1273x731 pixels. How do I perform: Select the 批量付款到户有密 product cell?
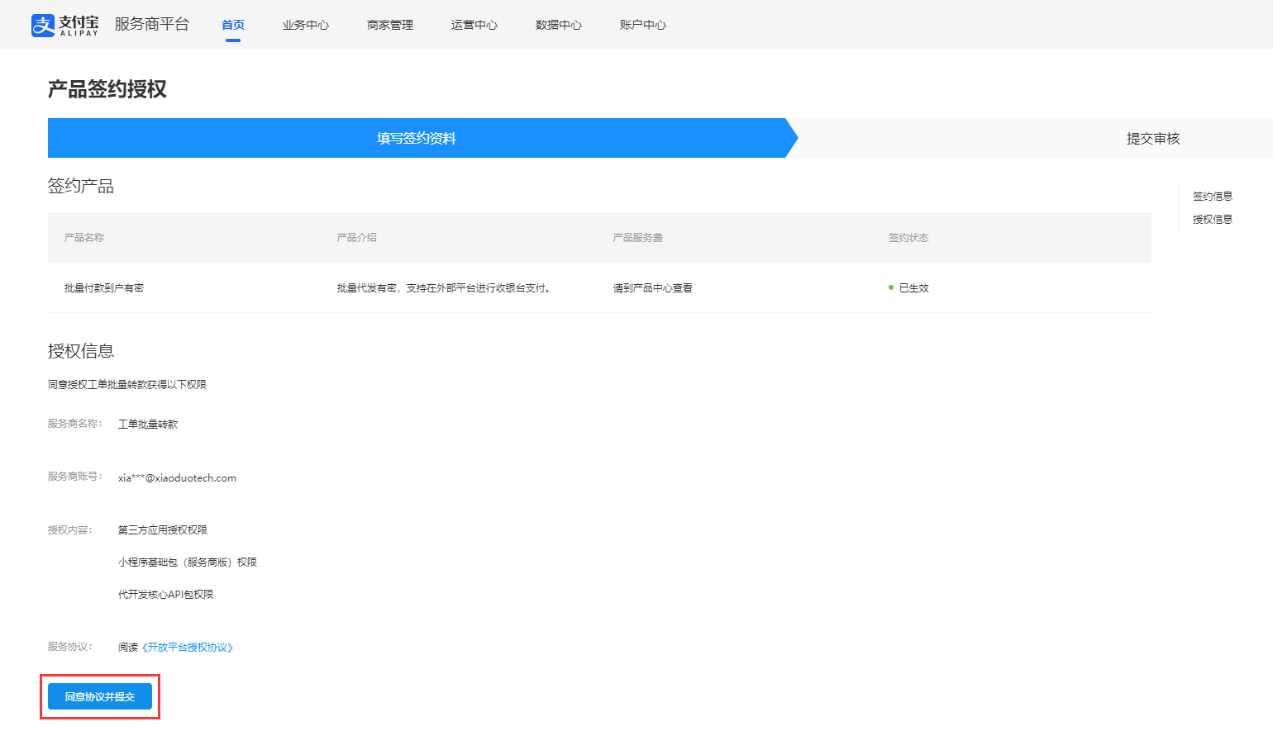(104, 287)
